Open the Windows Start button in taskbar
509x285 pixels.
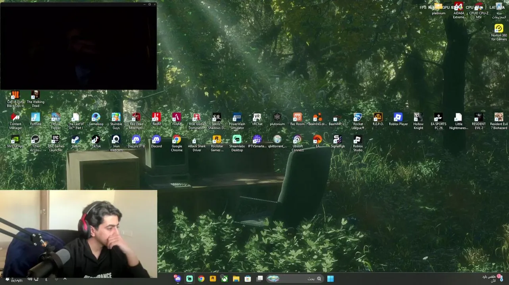(x=330, y=279)
